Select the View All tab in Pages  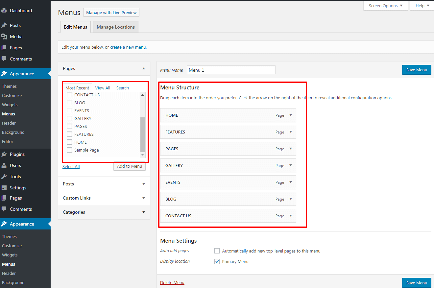103,88
